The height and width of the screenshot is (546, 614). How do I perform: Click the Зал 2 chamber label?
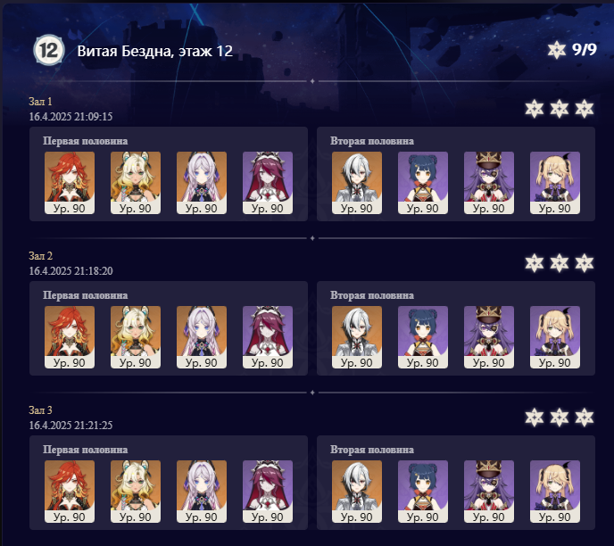[x=41, y=255]
